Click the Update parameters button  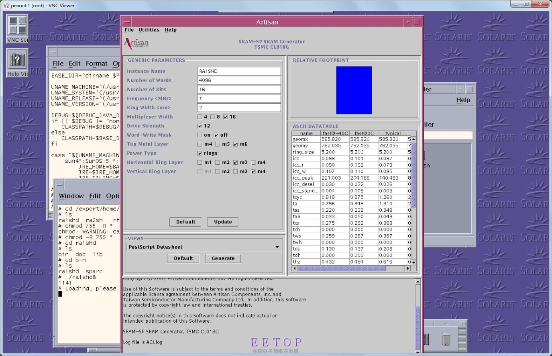pyautogui.click(x=222, y=222)
